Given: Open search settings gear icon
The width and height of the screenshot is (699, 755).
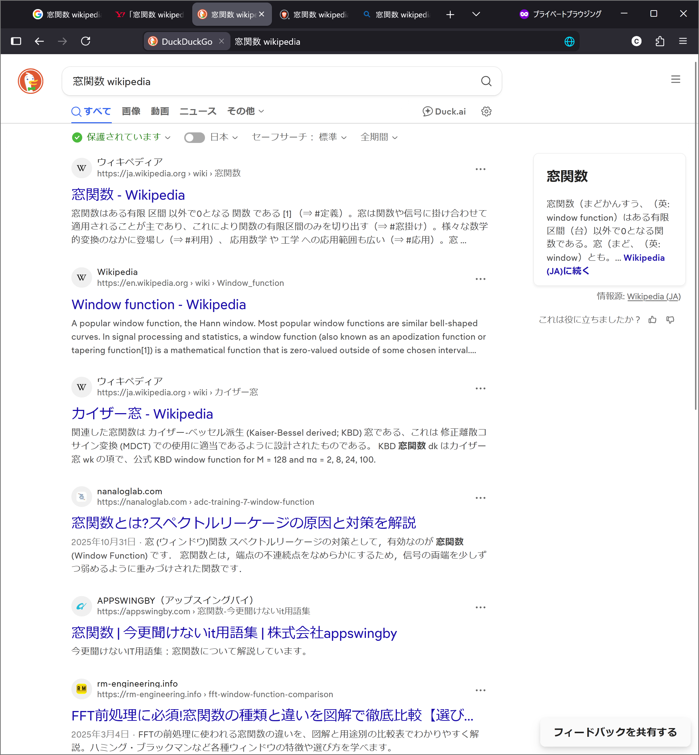Looking at the screenshot, I should 486,112.
